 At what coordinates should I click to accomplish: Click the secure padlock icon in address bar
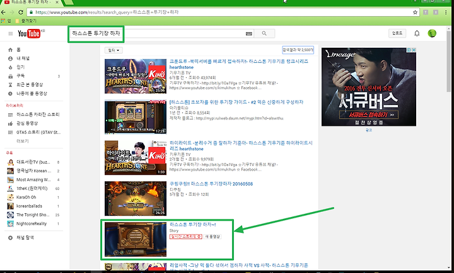coord(31,12)
